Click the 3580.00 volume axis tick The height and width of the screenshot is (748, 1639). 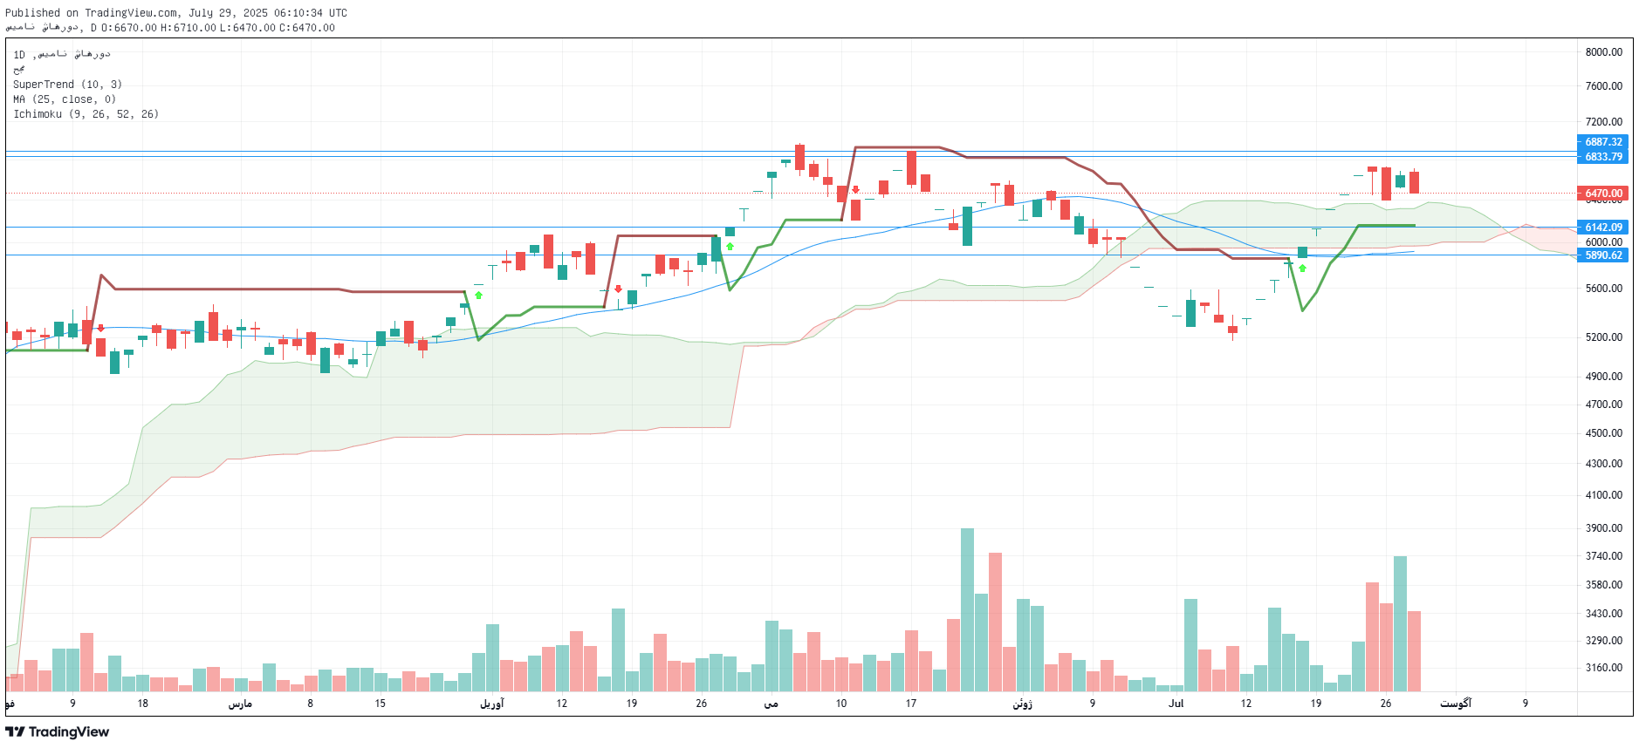coord(1604,585)
